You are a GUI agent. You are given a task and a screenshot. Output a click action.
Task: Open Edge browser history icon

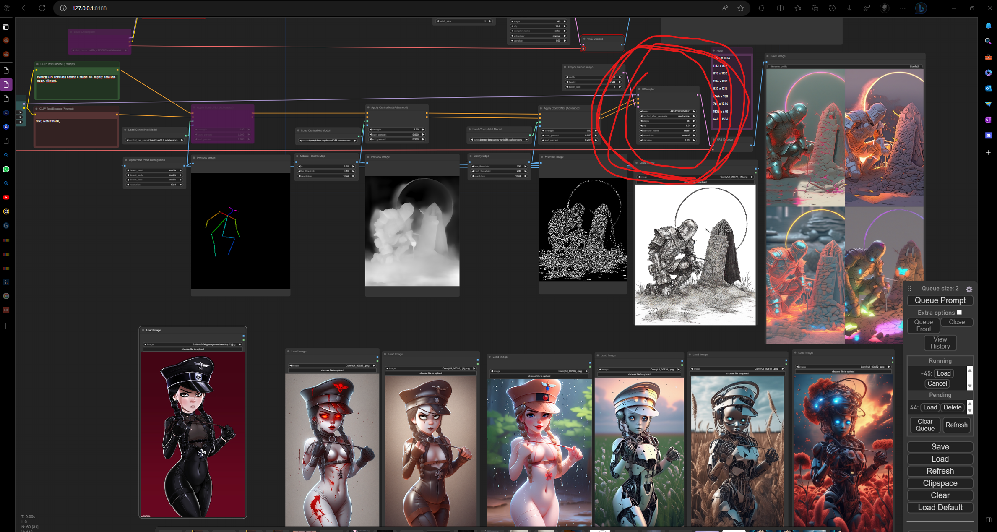pos(832,8)
